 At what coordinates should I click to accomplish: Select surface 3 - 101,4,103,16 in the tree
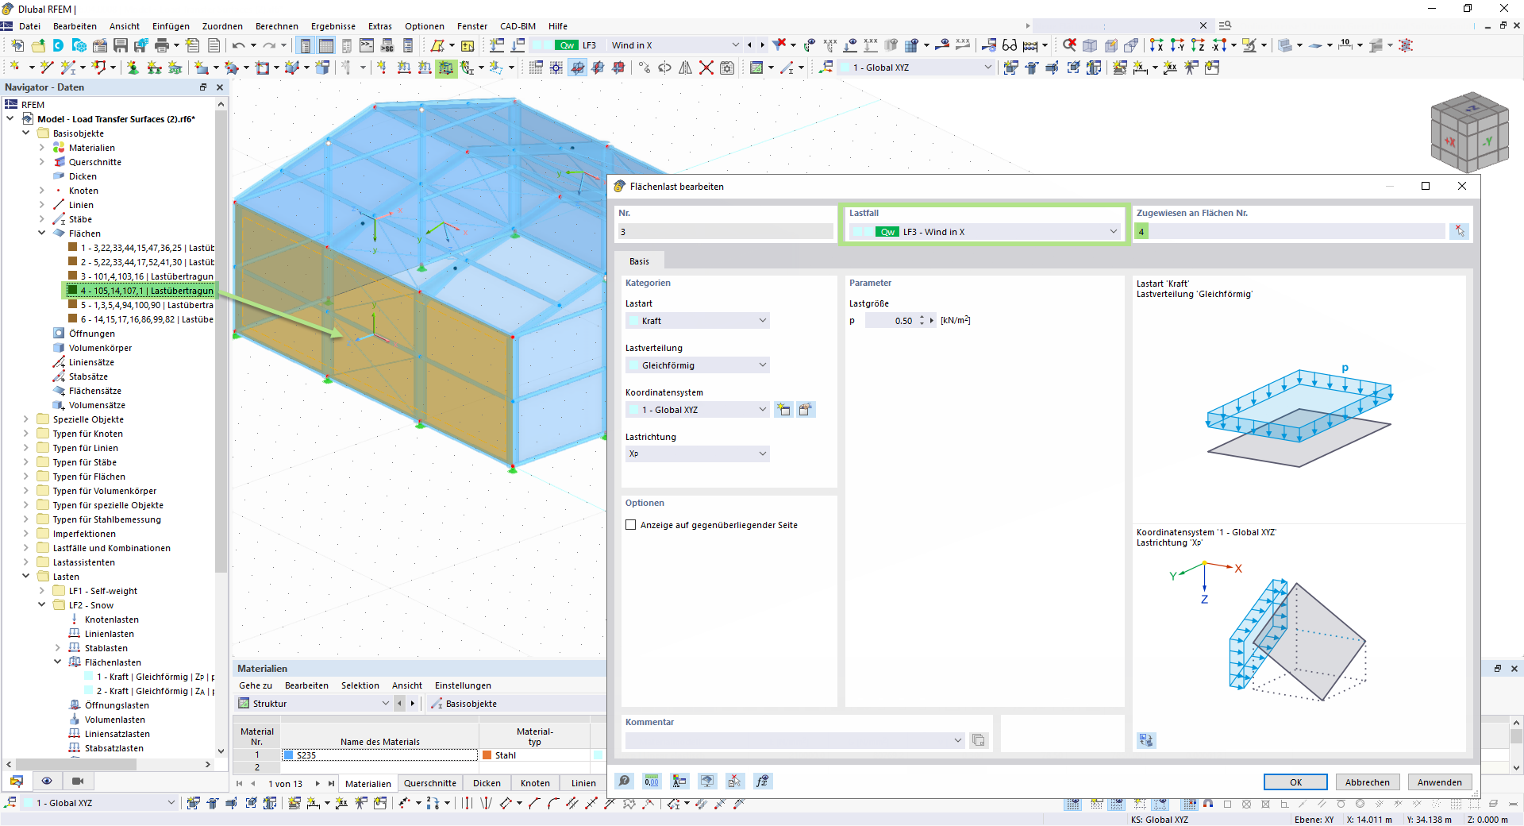coord(146,276)
